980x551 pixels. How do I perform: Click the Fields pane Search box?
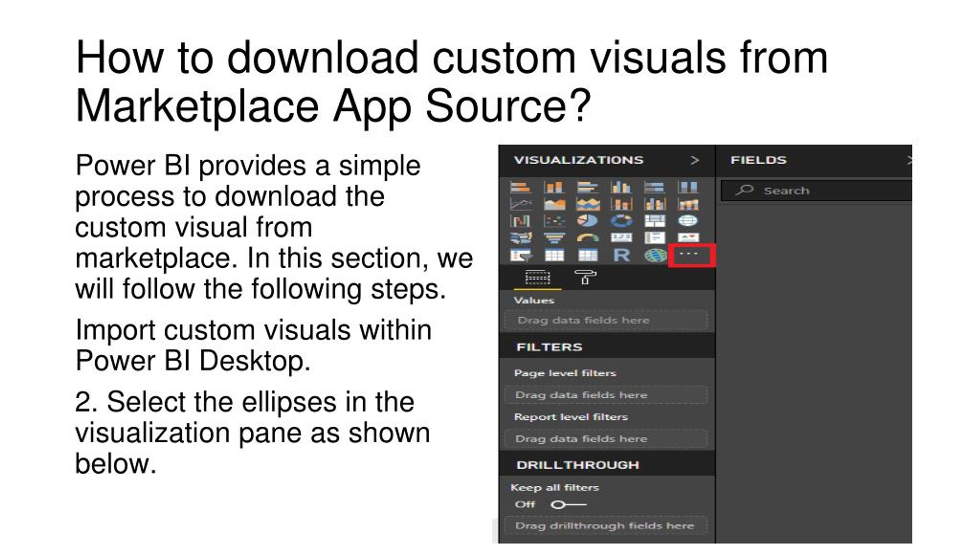[x=817, y=191]
